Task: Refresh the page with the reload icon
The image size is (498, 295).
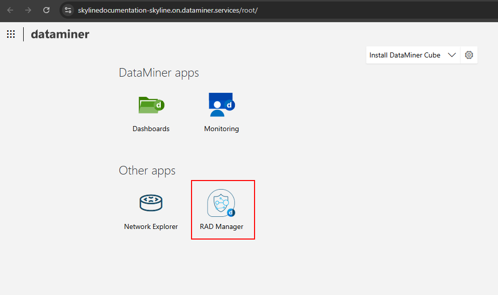Action: [46, 10]
